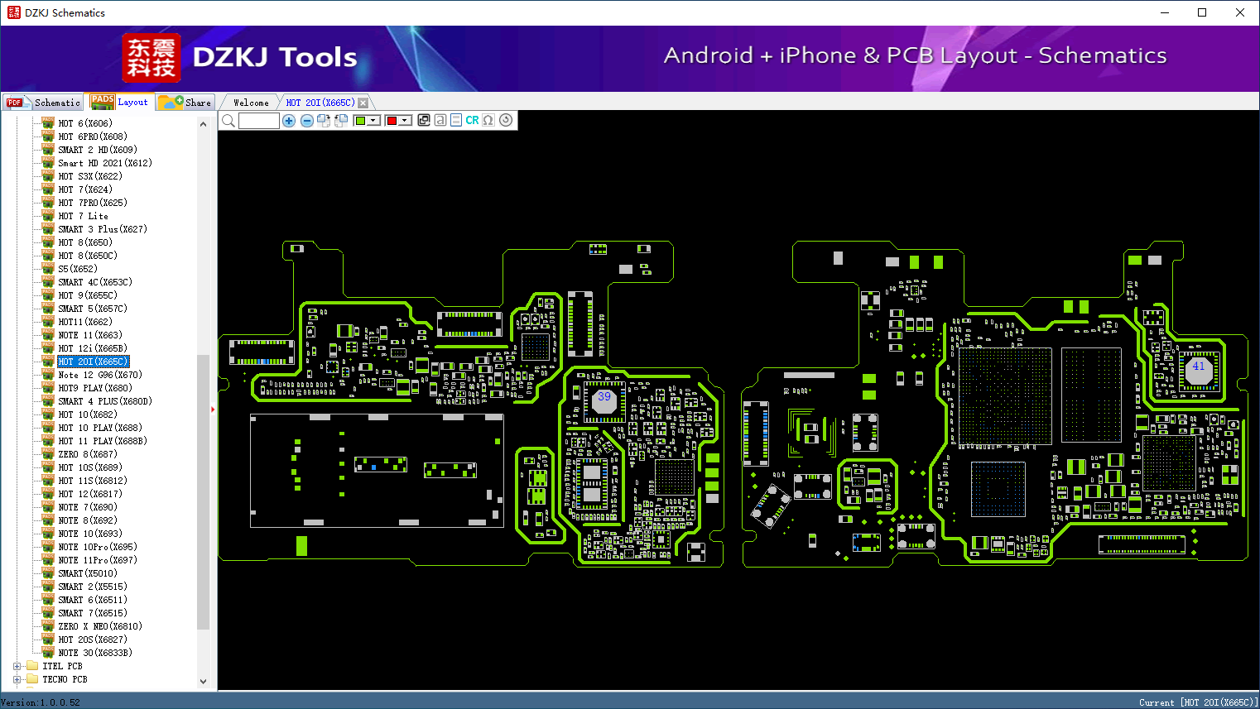
Task: Click the magnifier search icon in toolbar
Action: 228,121
